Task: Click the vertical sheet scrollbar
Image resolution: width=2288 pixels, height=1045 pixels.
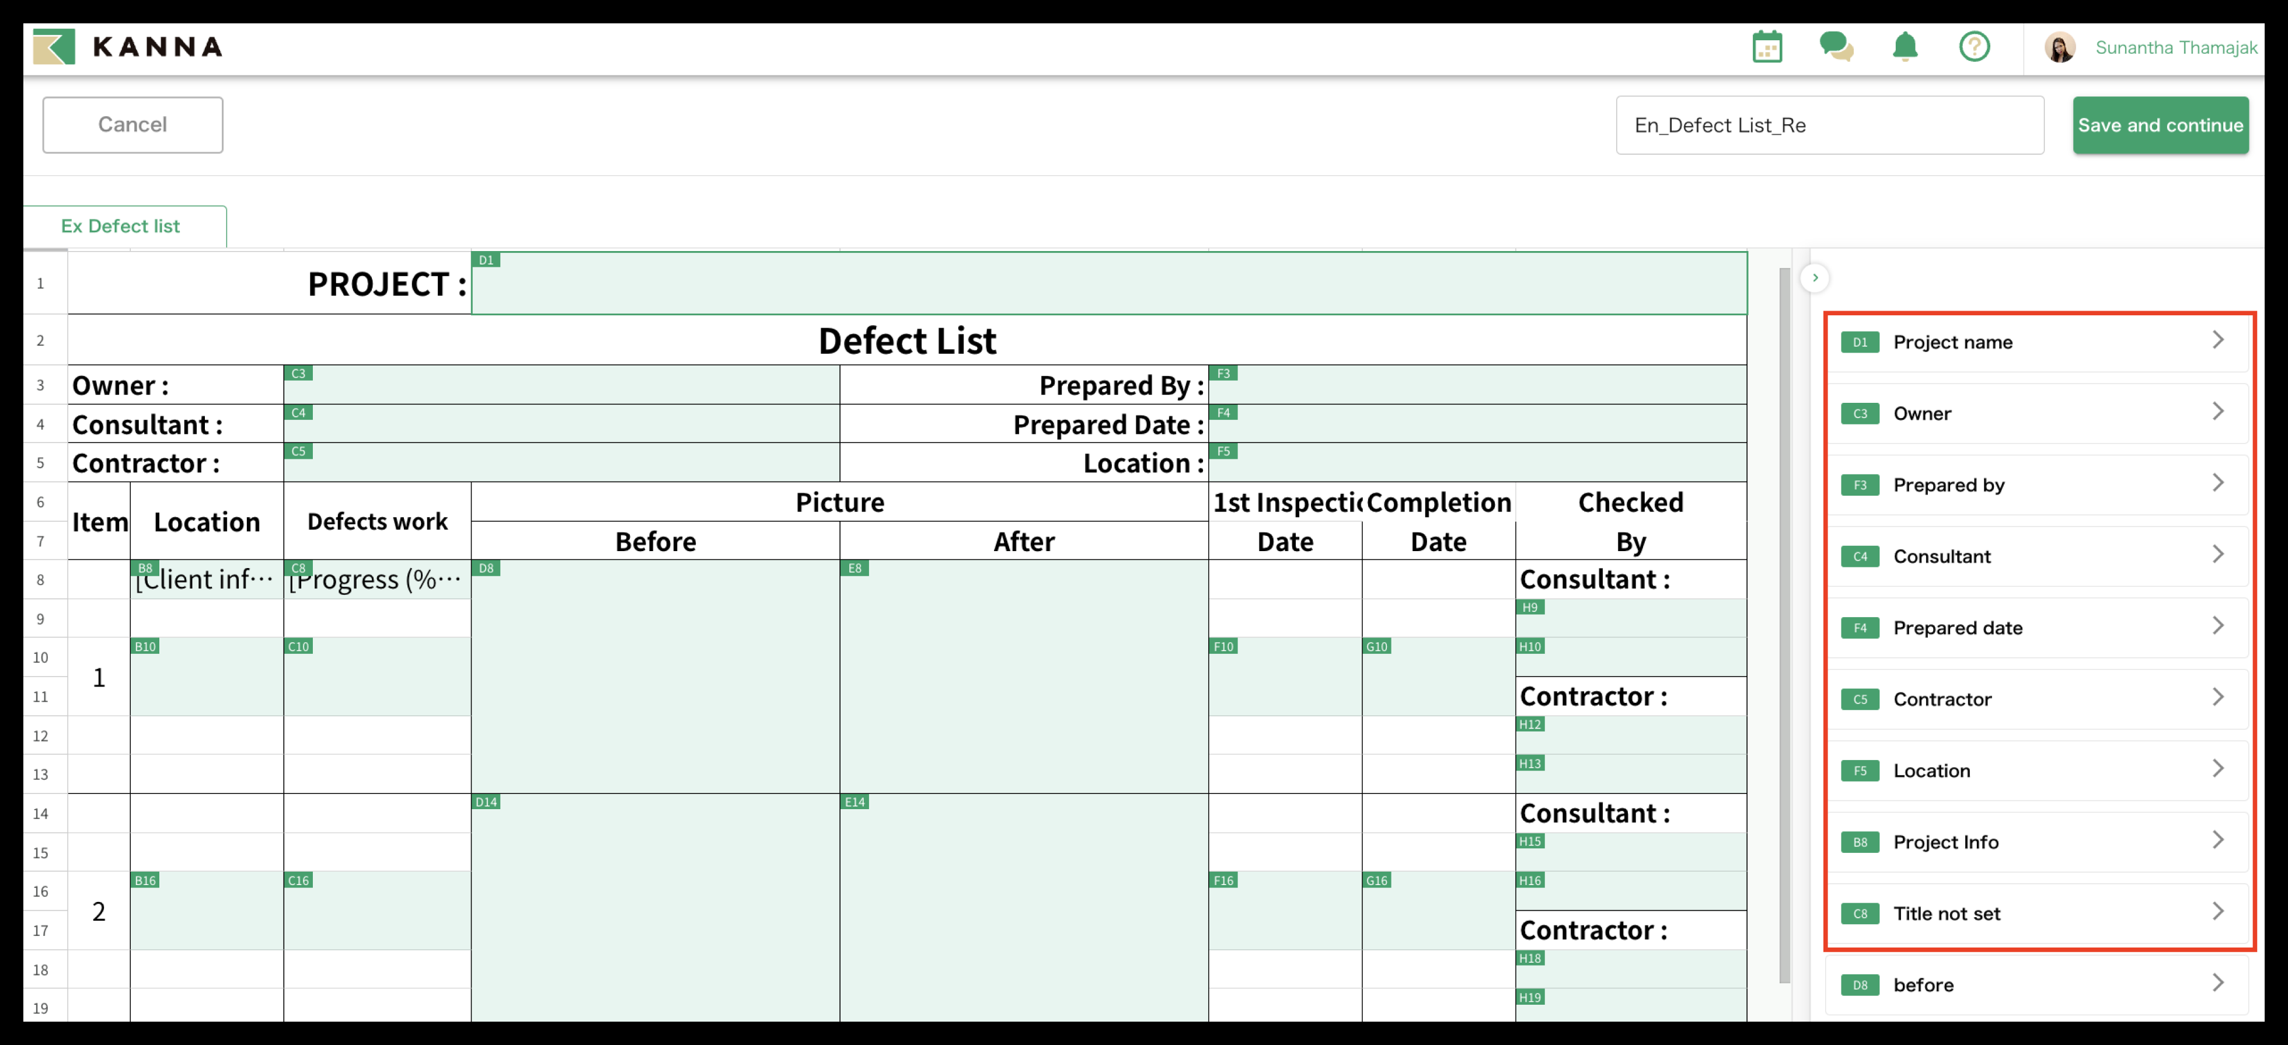Action: click(x=1784, y=622)
